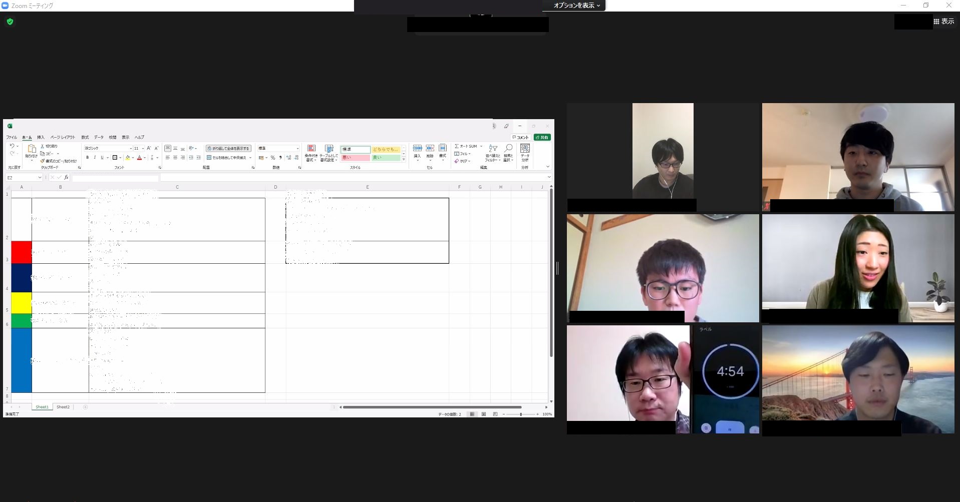The height and width of the screenshot is (502, 960).
Task: Click the format painter brush icon
Action: (x=43, y=161)
